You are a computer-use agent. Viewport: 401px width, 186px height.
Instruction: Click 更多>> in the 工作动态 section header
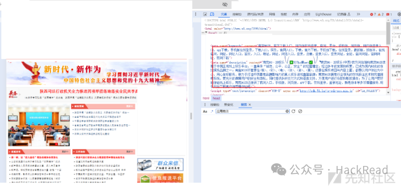point(130,152)
